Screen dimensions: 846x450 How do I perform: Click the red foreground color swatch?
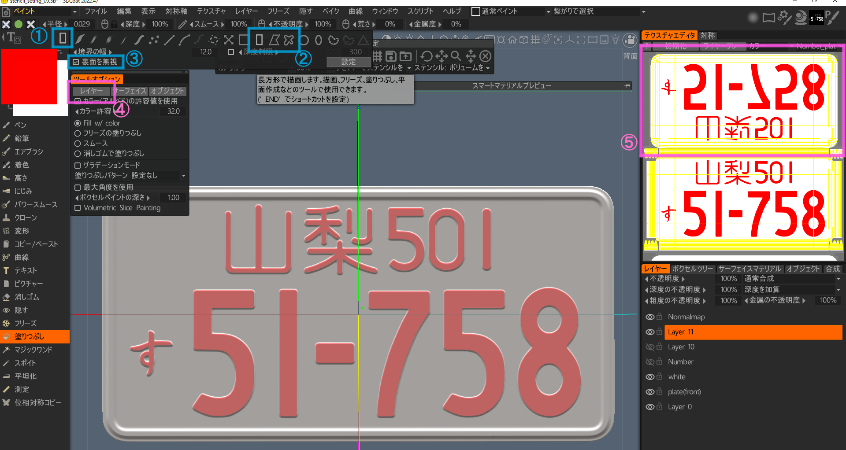coord(29,77)
